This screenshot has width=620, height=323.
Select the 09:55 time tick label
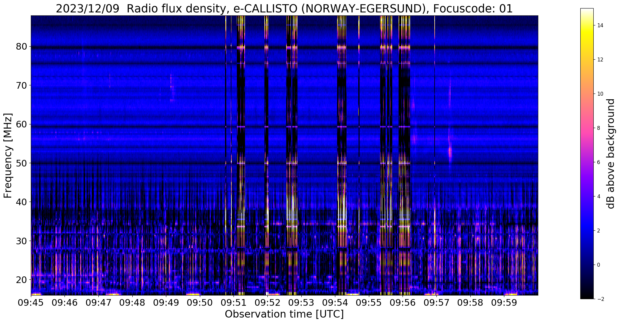click(369, 302)
